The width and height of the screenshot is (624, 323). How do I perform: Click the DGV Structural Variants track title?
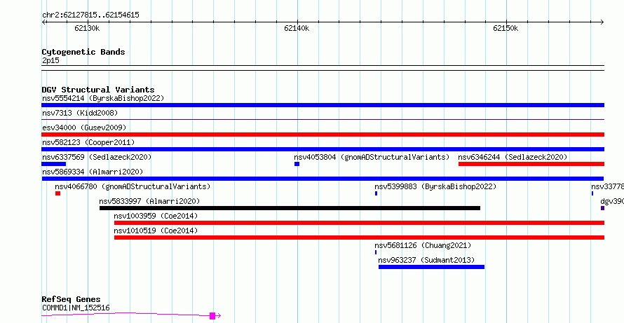(98, 90)
